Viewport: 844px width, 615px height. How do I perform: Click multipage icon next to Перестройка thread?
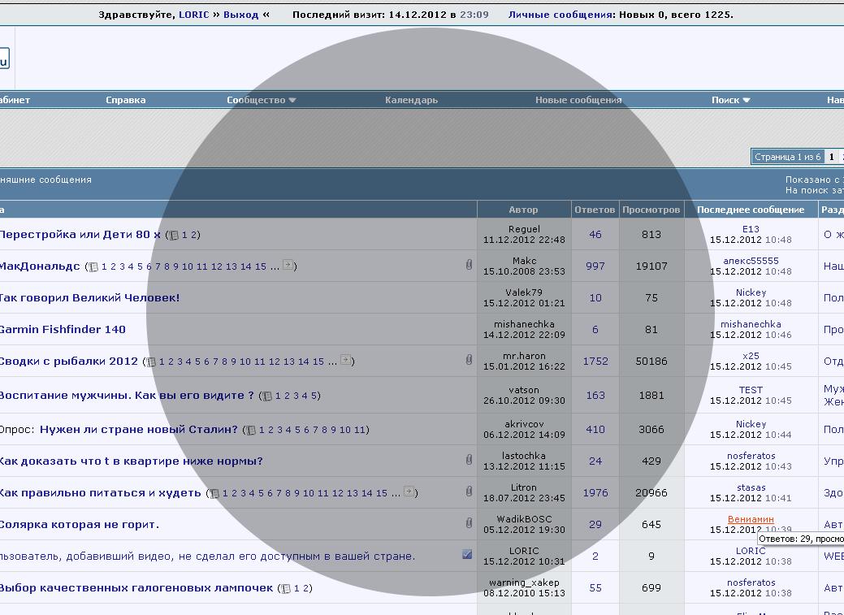(173, 235)
